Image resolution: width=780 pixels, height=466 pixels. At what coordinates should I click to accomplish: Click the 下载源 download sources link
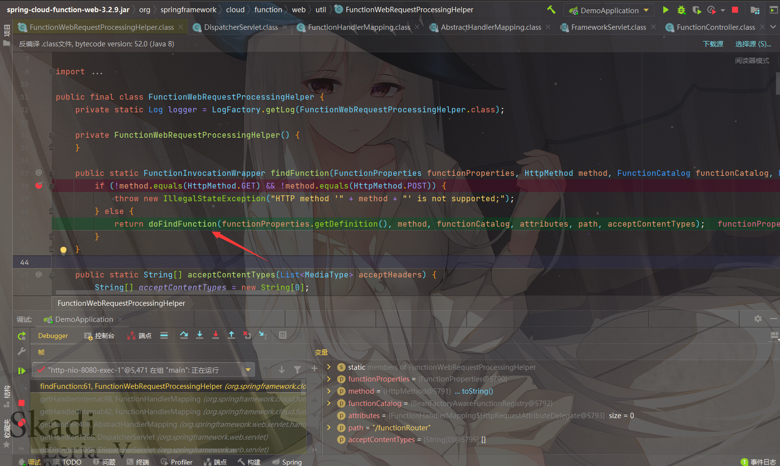click(x=713, y=44)
